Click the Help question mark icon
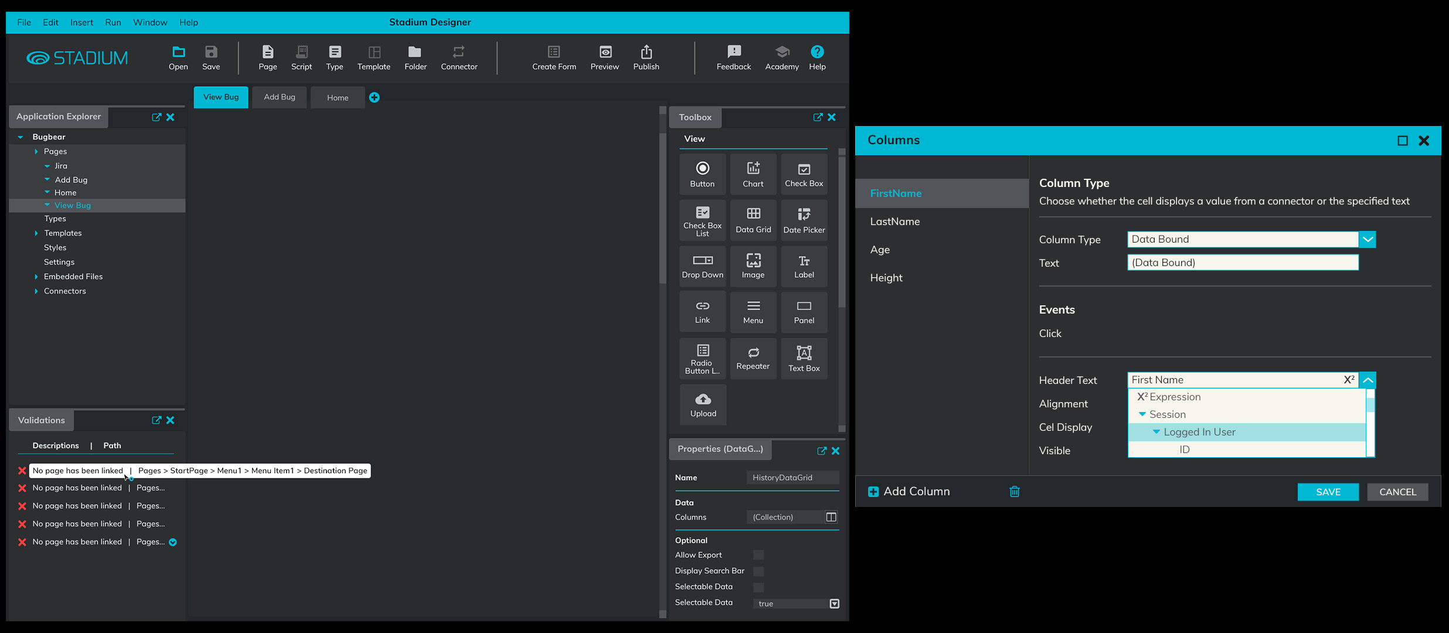Viewport: 1449px width, 633px height. 817,52
